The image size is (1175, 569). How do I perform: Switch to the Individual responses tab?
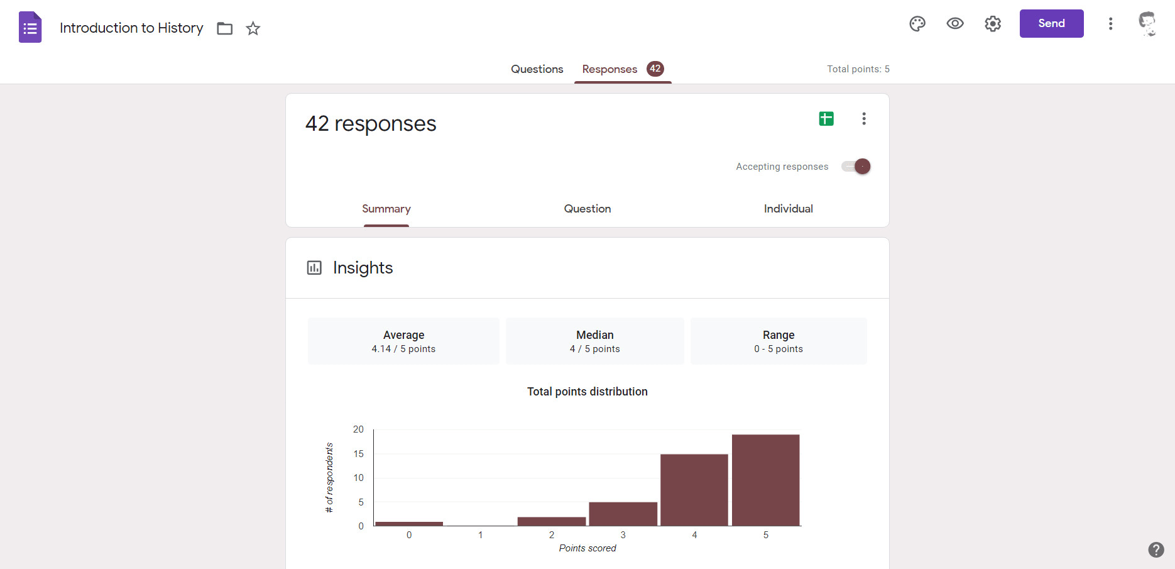tap(788, 208)
